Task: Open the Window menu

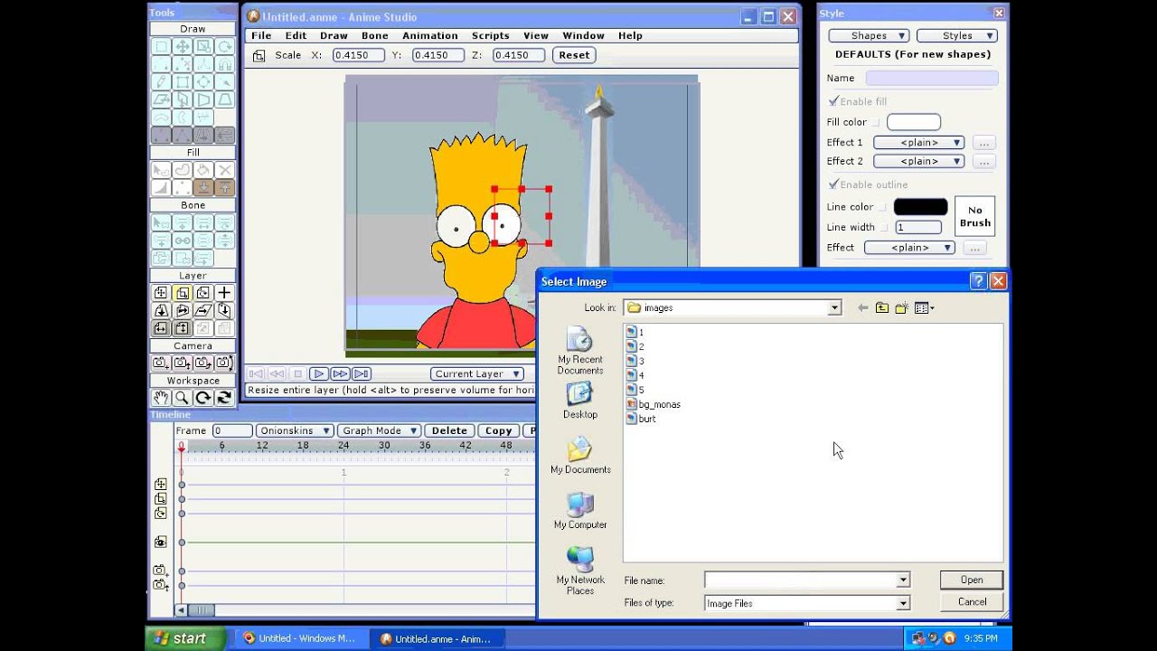Action: coord(583,35)
